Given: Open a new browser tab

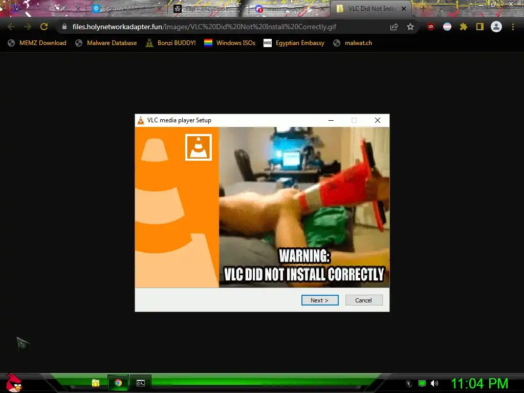Looking at the screenshot, I should 423,9.
